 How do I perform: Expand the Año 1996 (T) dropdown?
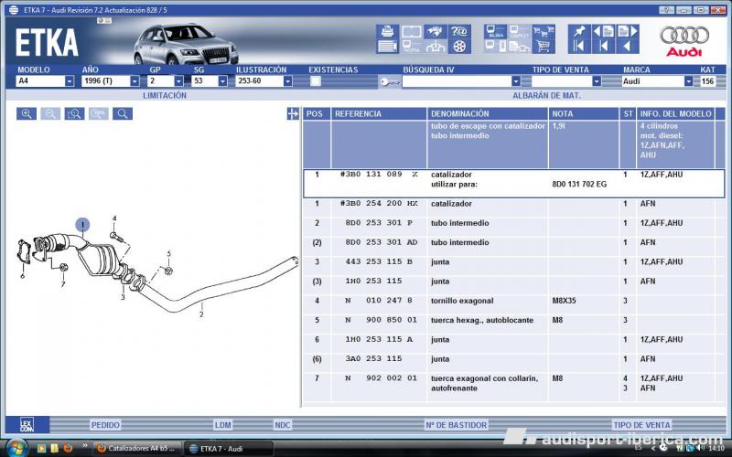[x=135, y=81]
